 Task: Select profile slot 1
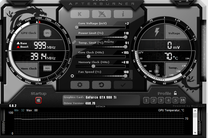click(146, 100)
